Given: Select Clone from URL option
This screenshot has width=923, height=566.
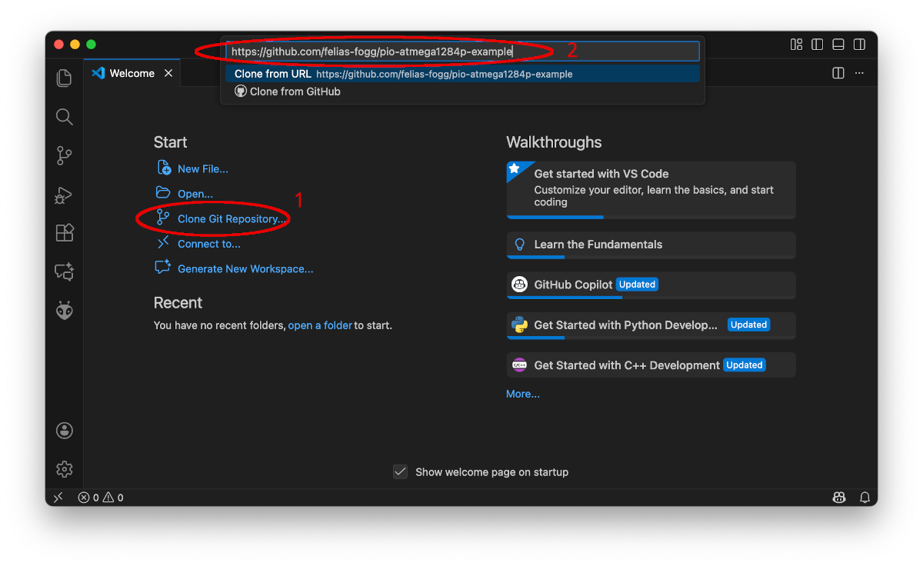Looking at the screenshot, I should pos(462,74).
